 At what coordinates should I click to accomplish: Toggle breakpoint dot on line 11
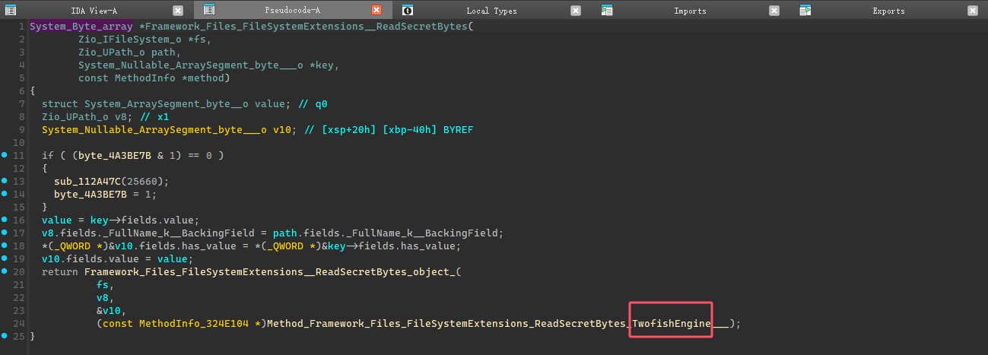5,155
